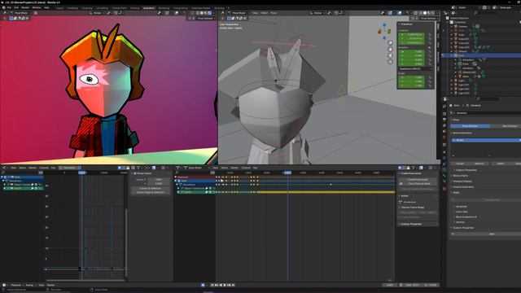
Task: Click the play forward button
Action: point(225,285)
